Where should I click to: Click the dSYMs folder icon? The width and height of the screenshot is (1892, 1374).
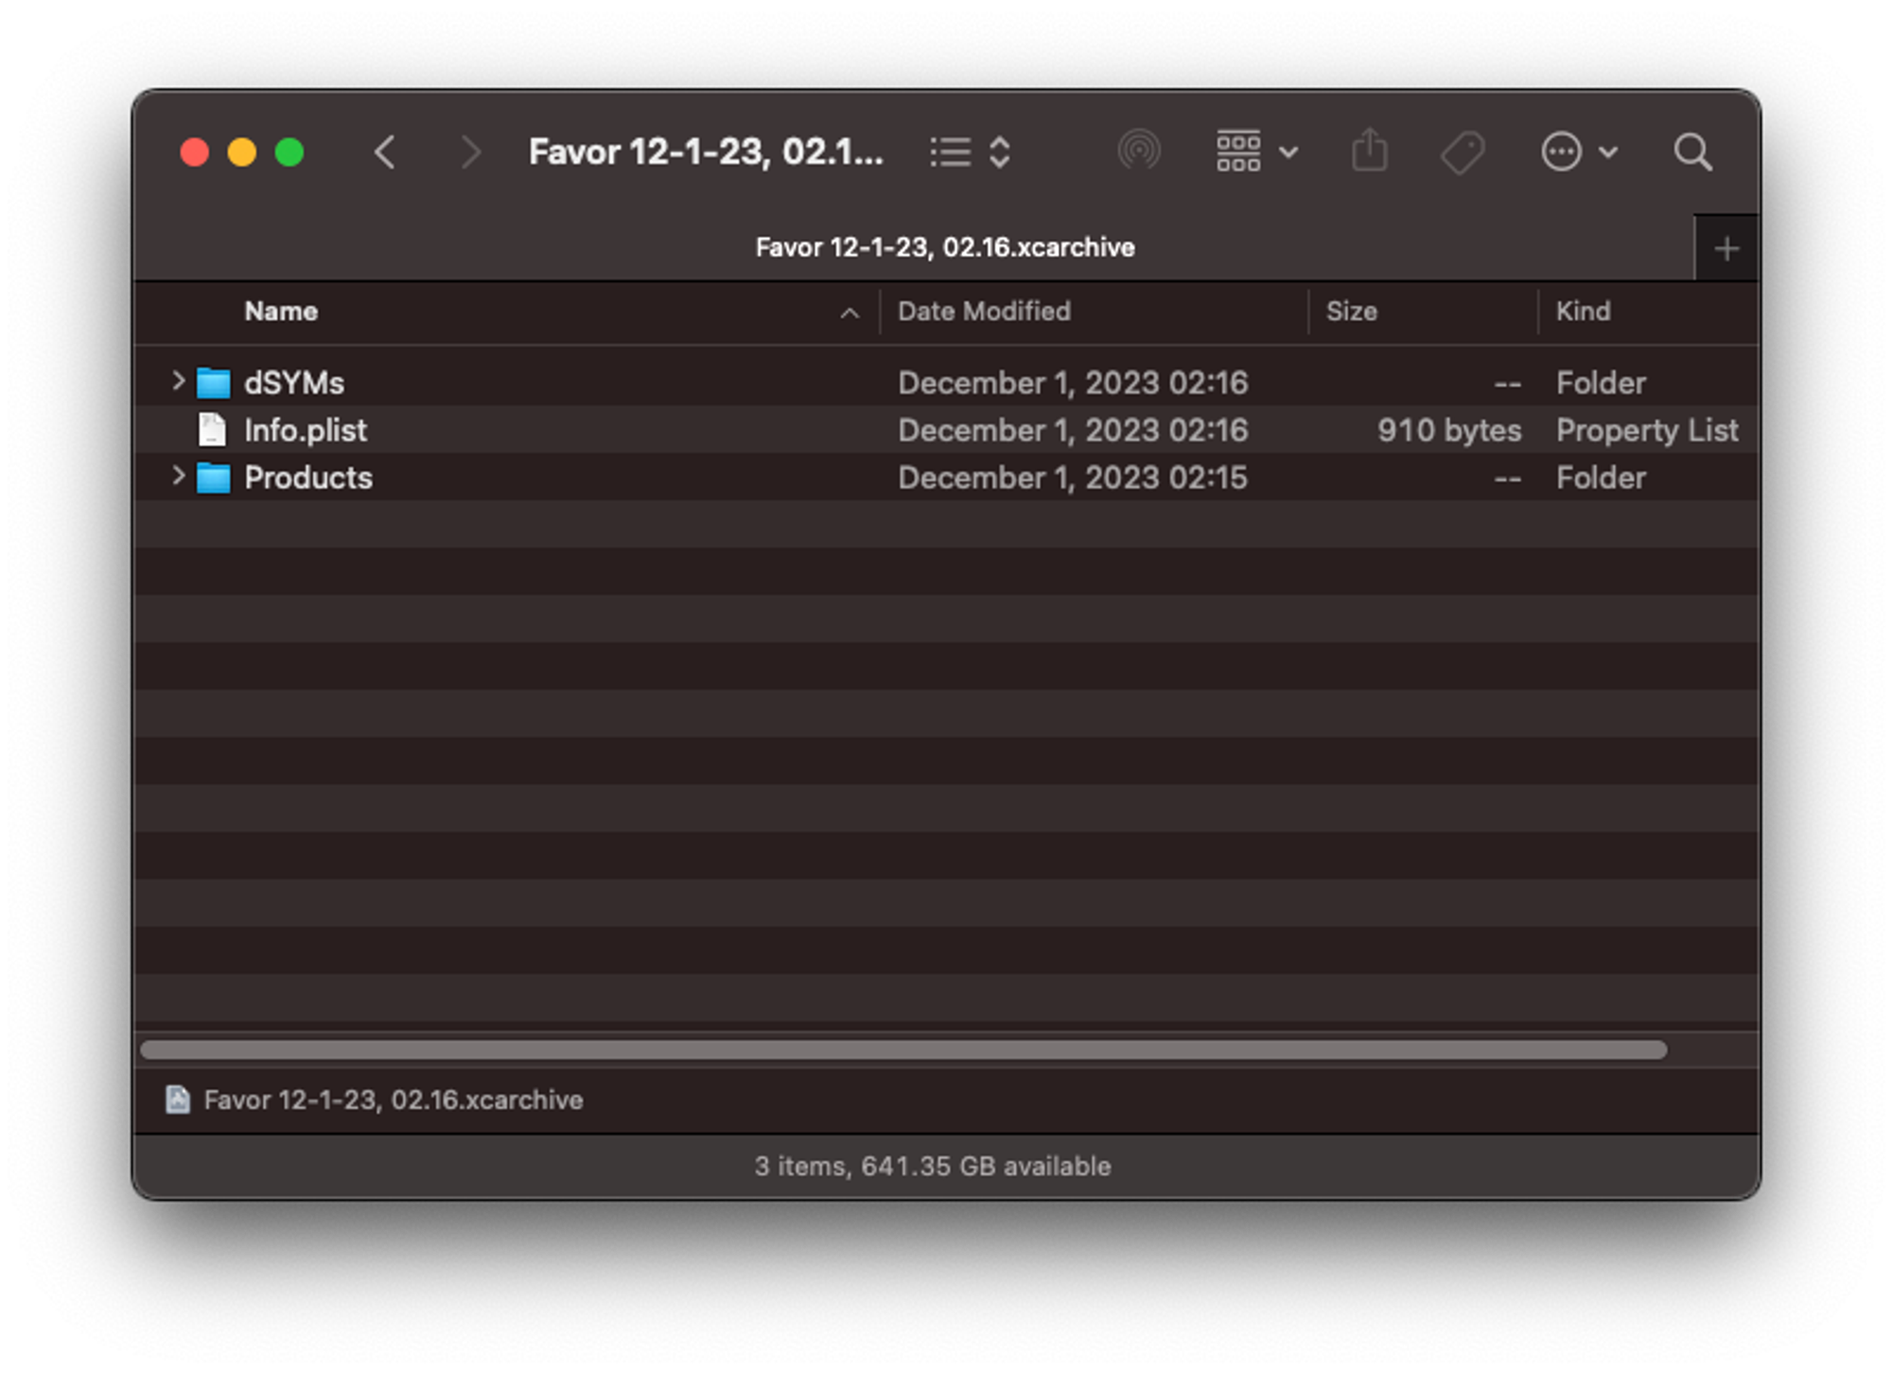(213, 383)
